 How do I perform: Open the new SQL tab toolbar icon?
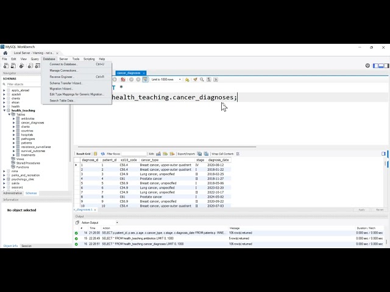(x=6, y=66)
